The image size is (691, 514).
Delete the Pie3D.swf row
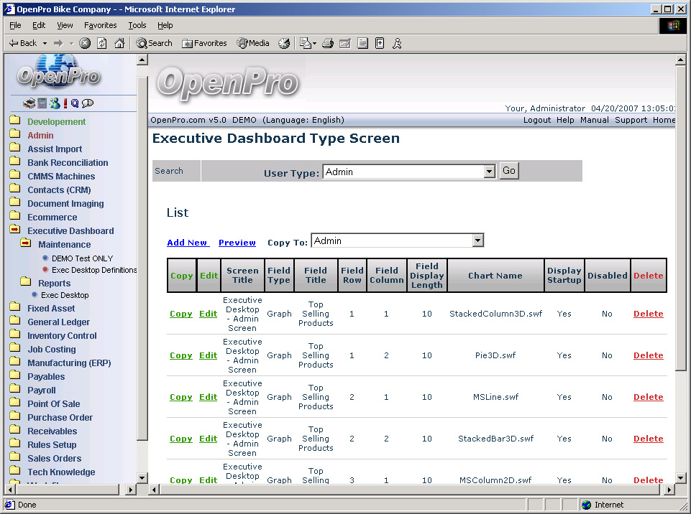pyautogui.click(x=648, y=355)
